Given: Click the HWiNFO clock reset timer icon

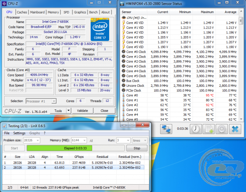Looking at the screenshot, I should (196, 129).
